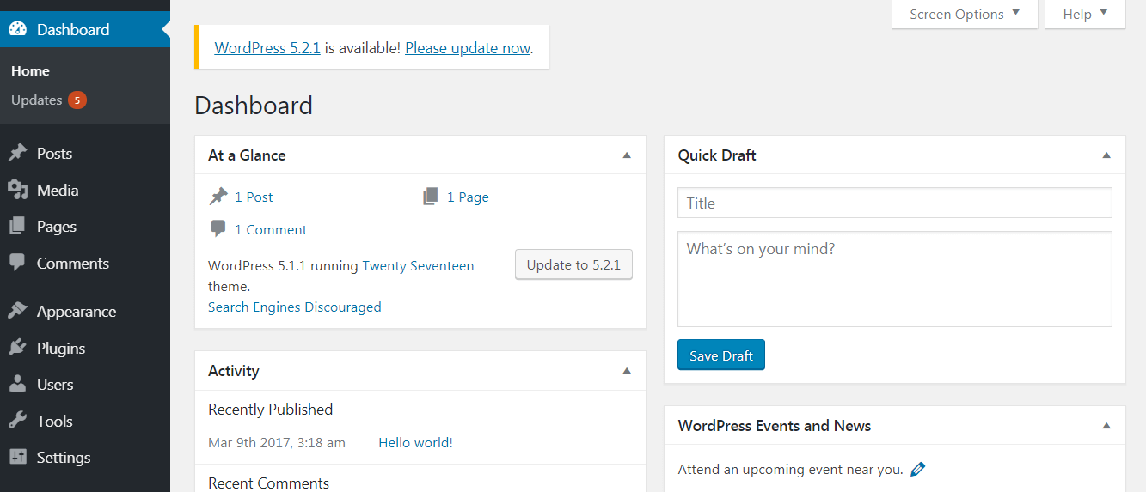Image resolution: width=1146 pixels, height=492 pixels.
Task: Click the Appearance paintbrush icon in sidebar
Action: [18, 311]
